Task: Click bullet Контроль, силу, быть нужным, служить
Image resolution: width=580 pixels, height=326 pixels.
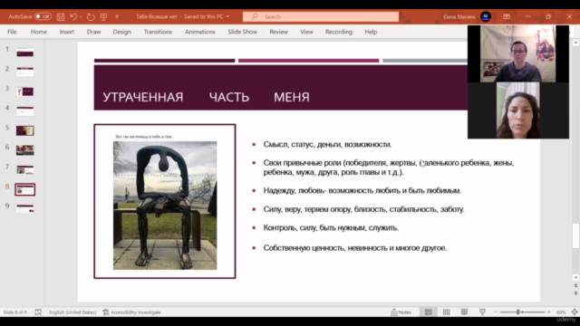Action: tap(331, 227)
